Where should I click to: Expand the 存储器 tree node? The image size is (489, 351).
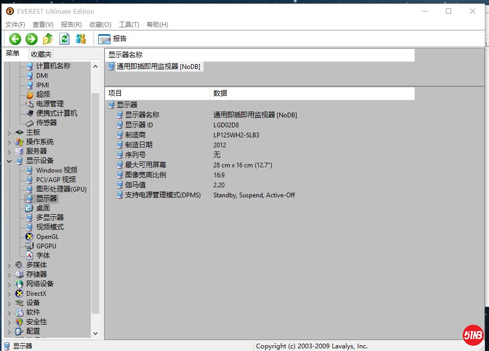pos(9,275)
